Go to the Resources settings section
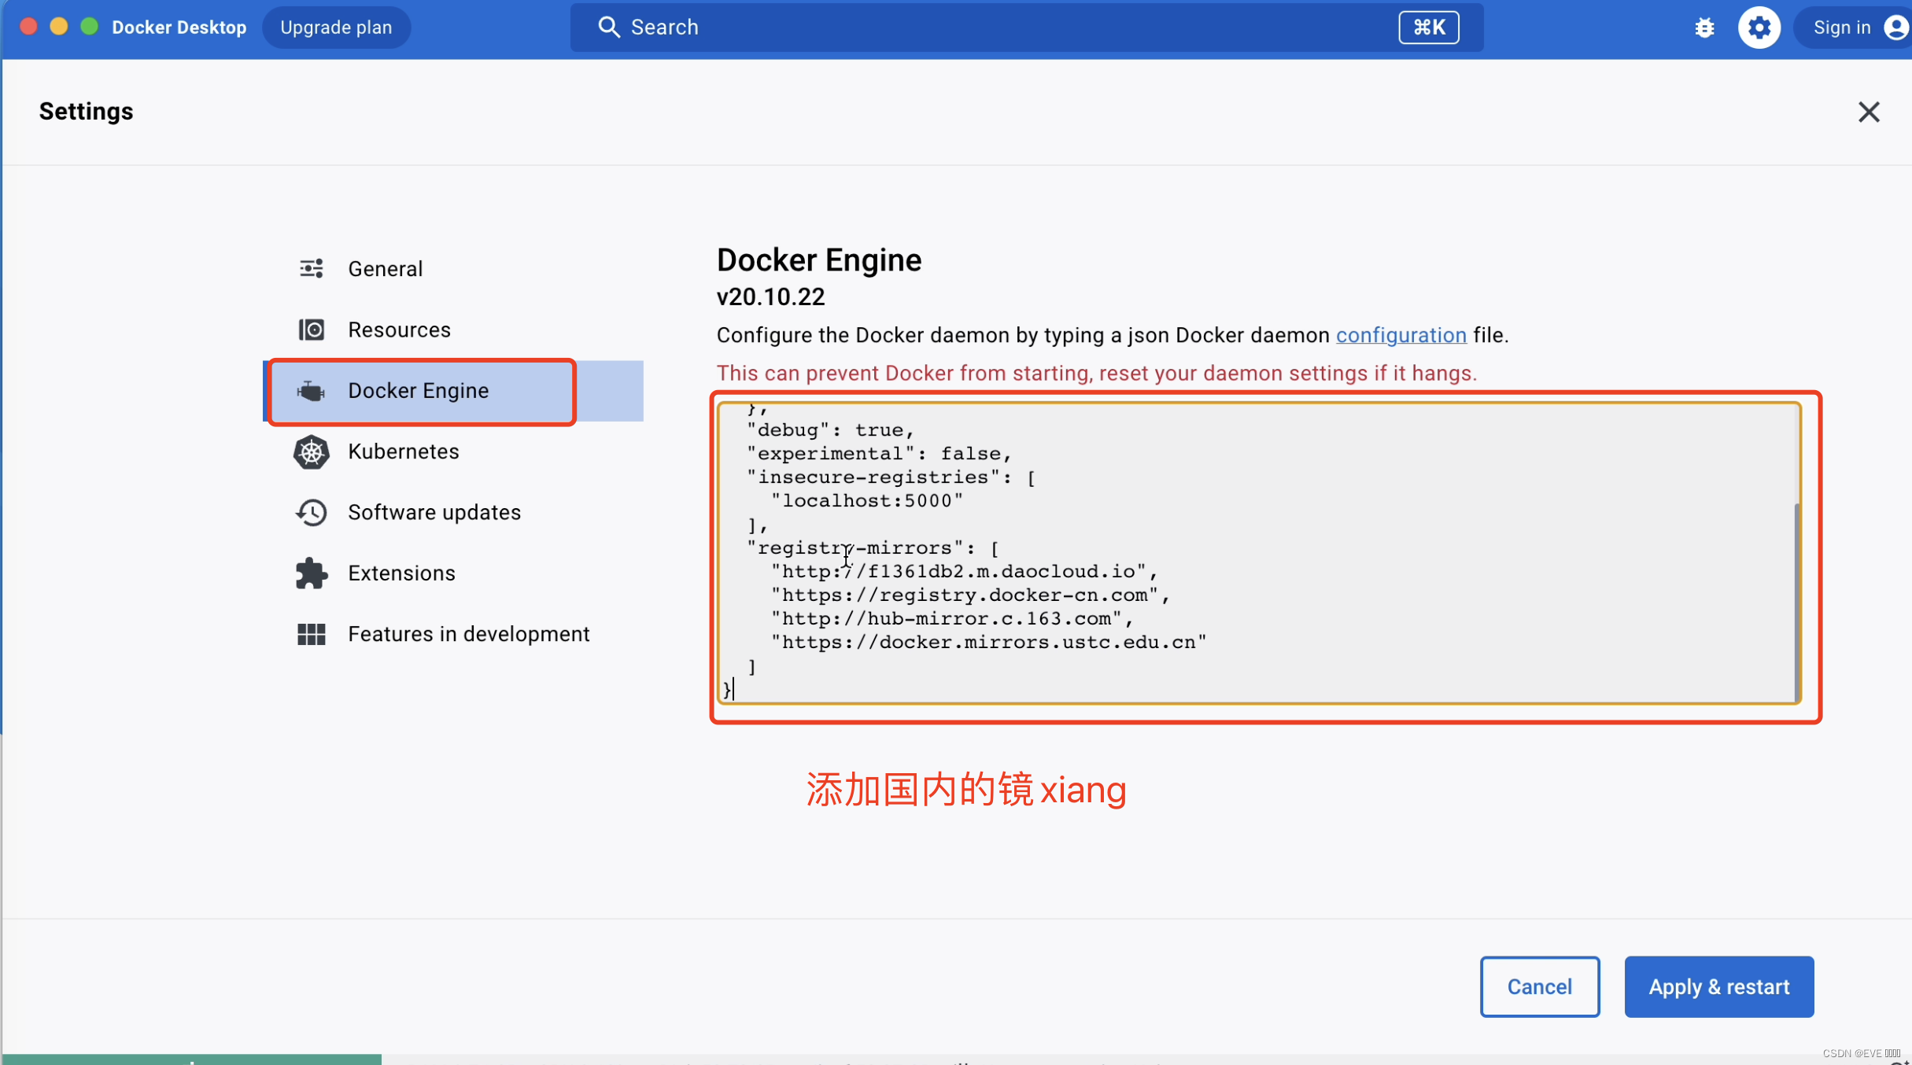This screenshot has height=1065, width=1912. [x=399, y=330]
